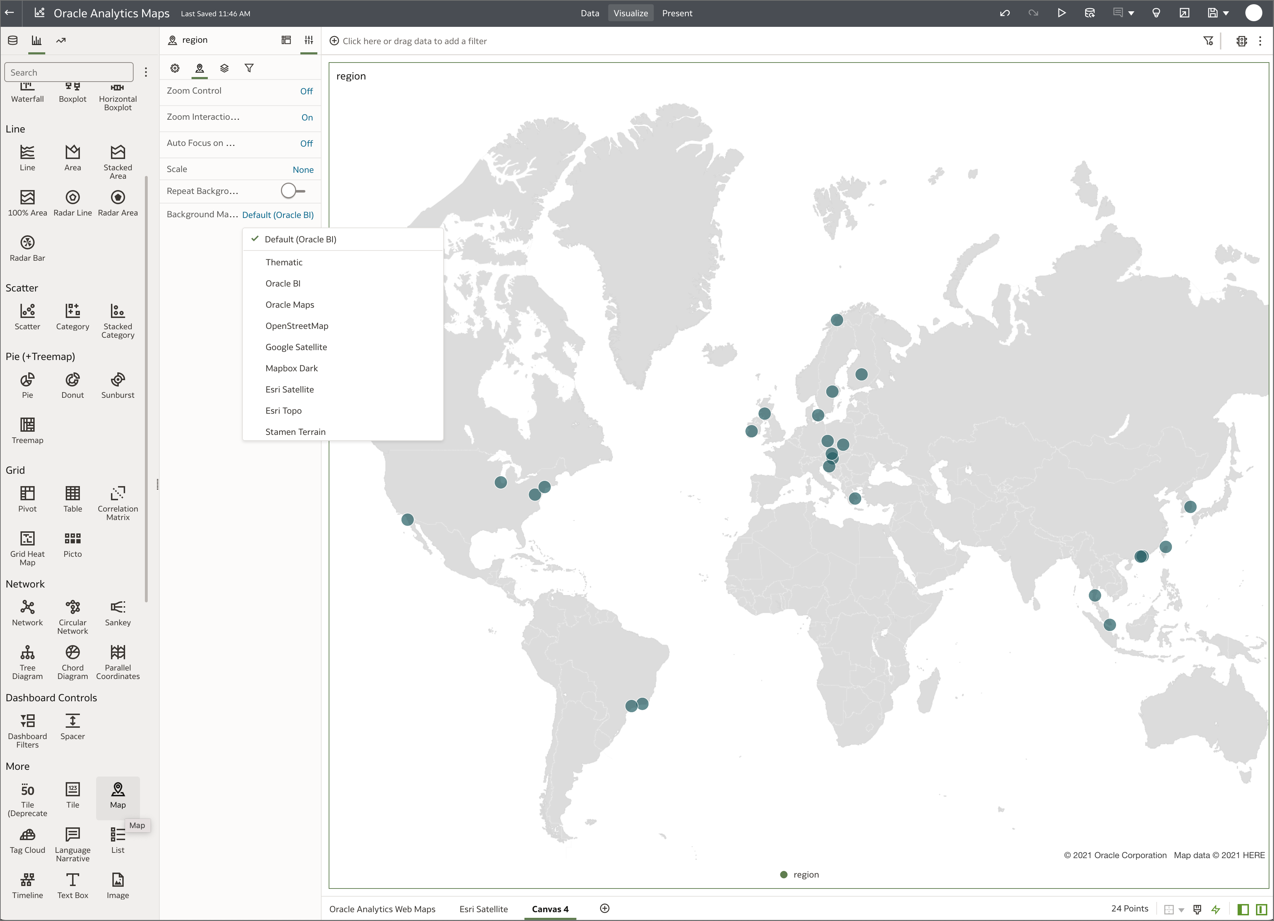Turn off Zoom Interaction setting
This screenshot has width=1274, height=921.
coord(307,117)
